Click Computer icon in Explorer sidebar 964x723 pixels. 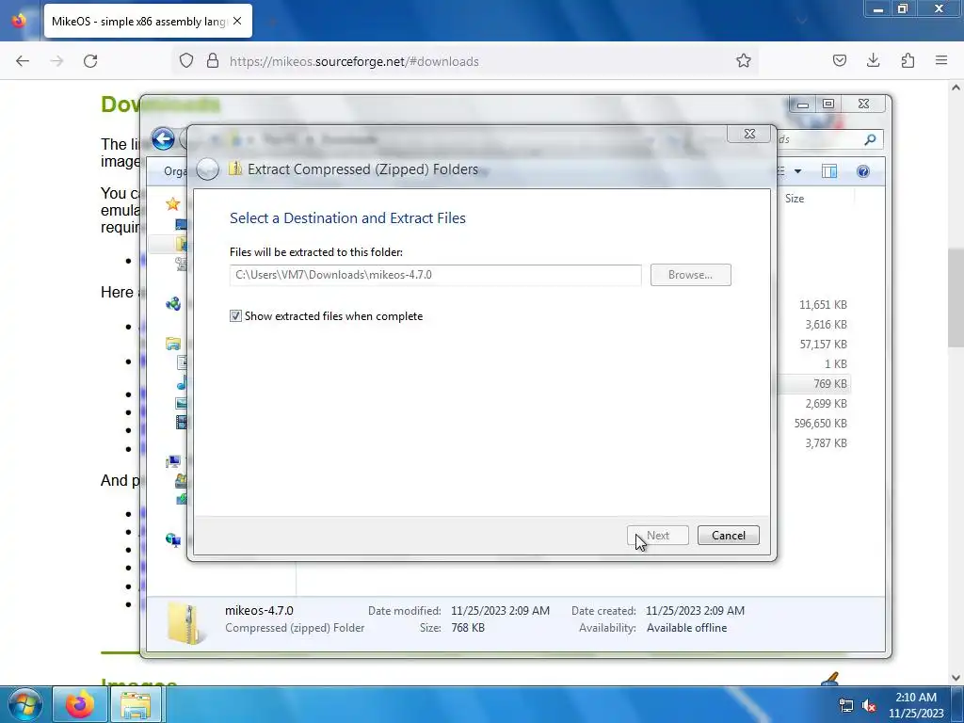pyautogui.click(x=173, y=461)
